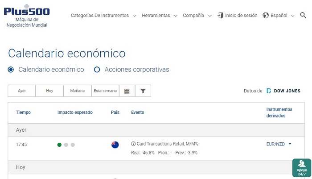Switch to the Hoy tab
The image size is (312, 179).
49,91
